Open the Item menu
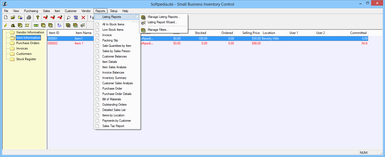This screenshot has width=385, height=157. click(x=57, y=11)
